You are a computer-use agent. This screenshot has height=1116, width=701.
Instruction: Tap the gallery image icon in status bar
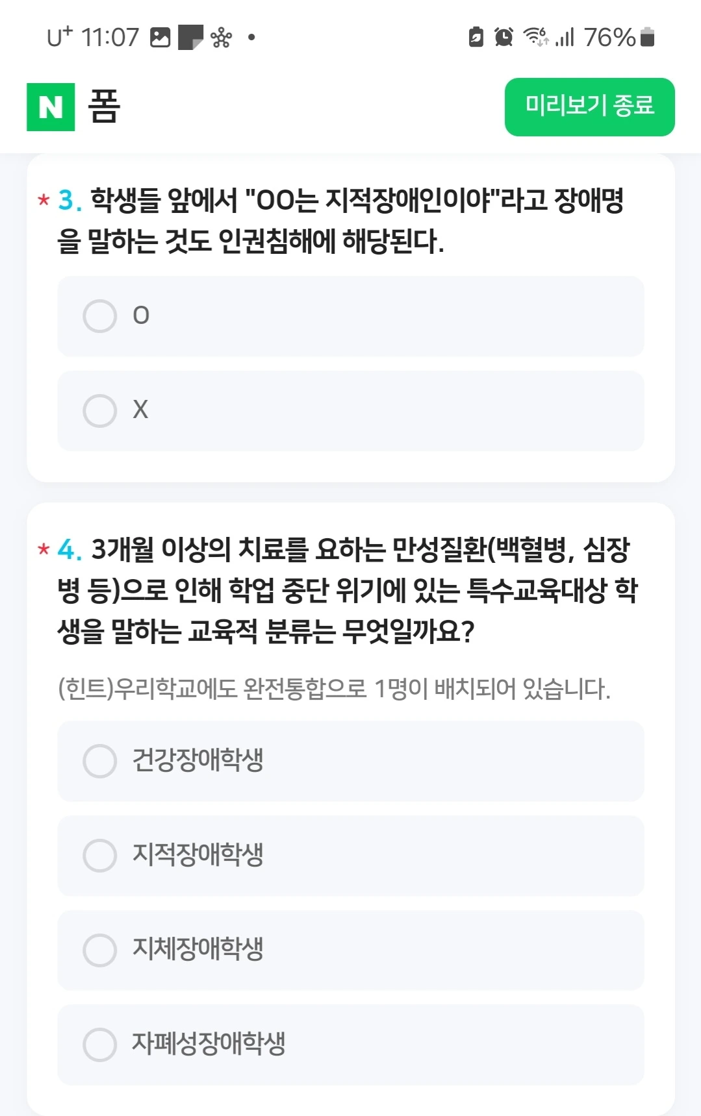pyautogui.click(x=160, y=38)
